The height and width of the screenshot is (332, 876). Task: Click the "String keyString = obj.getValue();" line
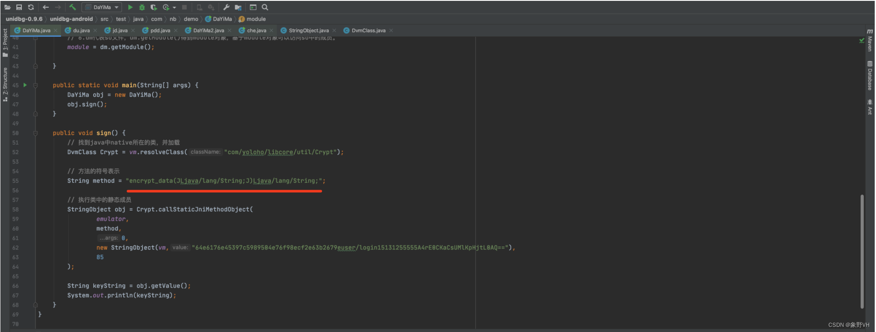129,286
